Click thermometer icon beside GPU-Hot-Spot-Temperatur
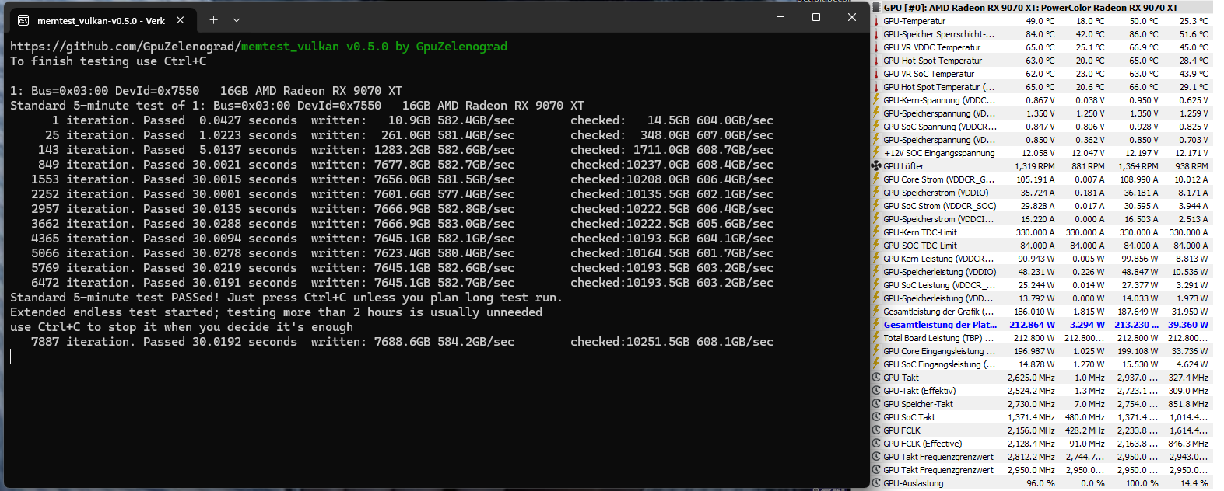Screen dimensions: 1224x491 pyautogui.click(x=876, y=61)
